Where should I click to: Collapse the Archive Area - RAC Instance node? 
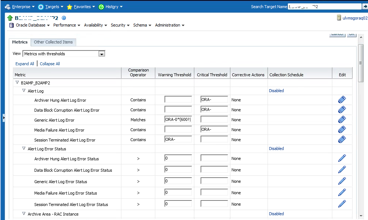click(24, 214)
